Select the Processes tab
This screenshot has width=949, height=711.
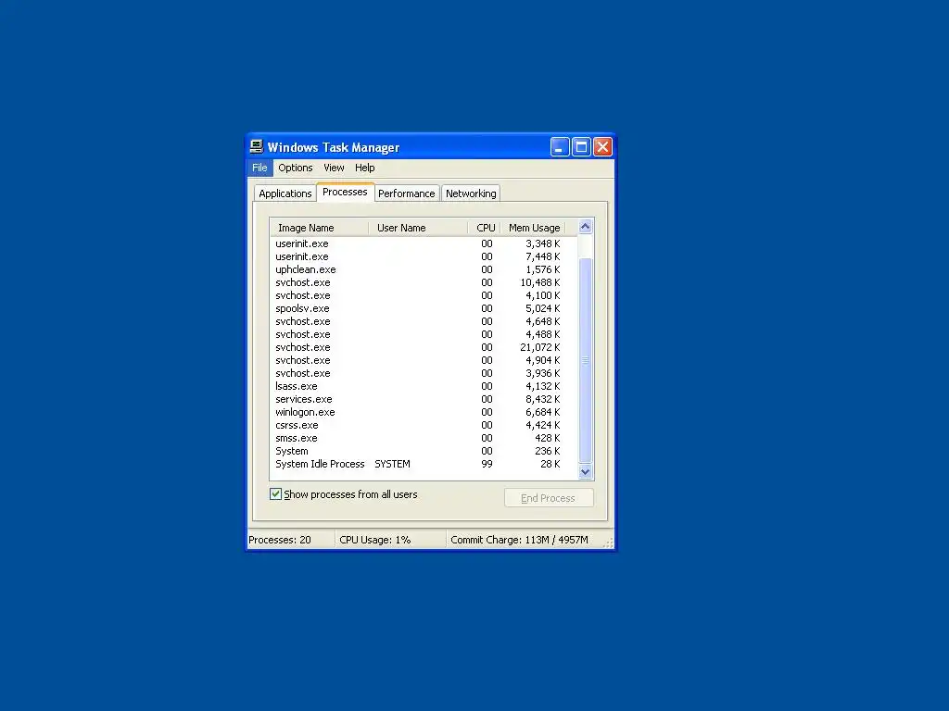pyautogui.click(x=345, y=192)
